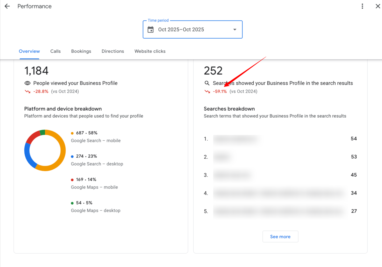Open the Website clicks tab
Viewport: 382px width, 267px height.
[x=150, y=51]
